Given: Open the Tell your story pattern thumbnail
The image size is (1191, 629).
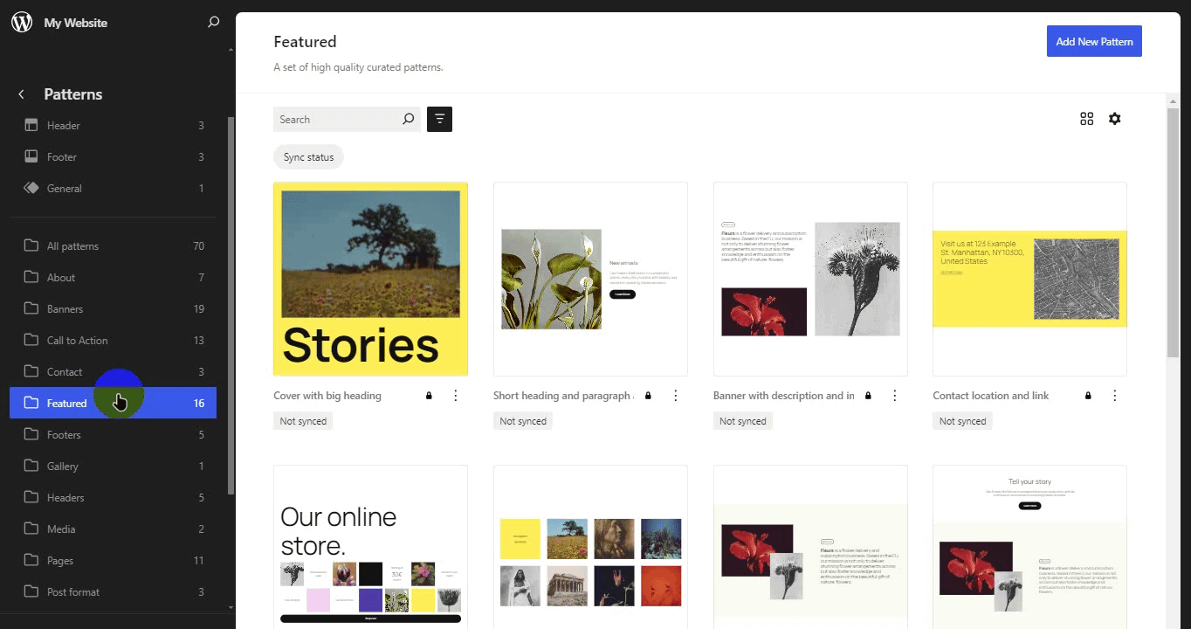Looking at the screenshot, I should pyautogui.click(x=1029, y=547).
